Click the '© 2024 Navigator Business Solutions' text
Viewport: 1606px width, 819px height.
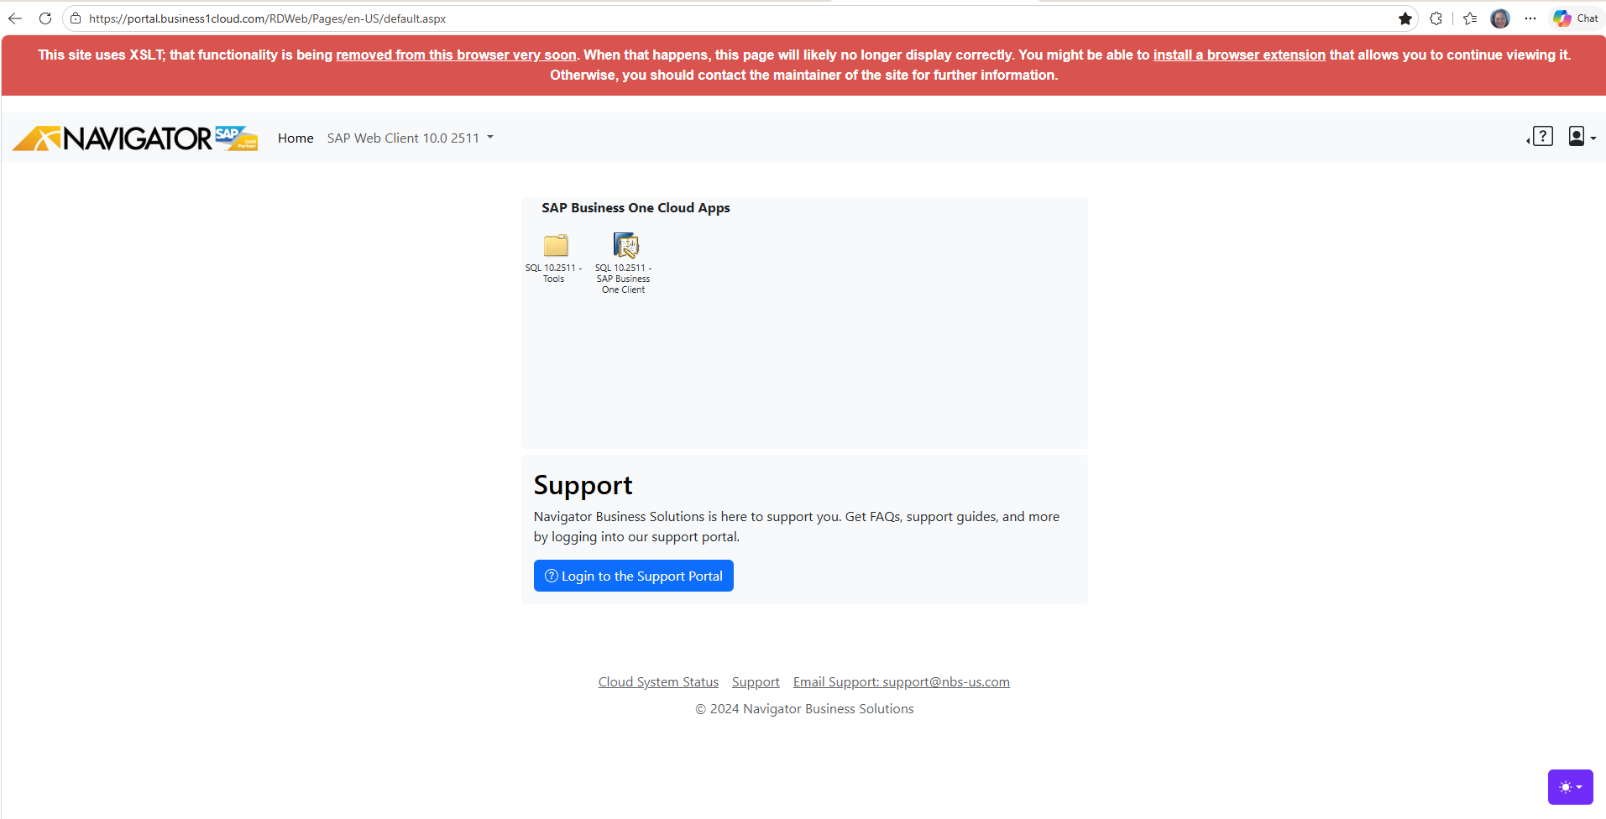804,709
